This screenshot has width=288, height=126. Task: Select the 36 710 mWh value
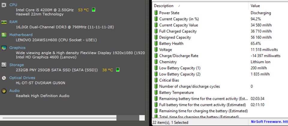click(261, 31)
